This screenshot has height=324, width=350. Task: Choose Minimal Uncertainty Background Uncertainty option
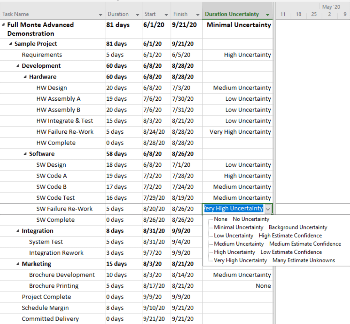pyautogui.click(x=271, y=227)
